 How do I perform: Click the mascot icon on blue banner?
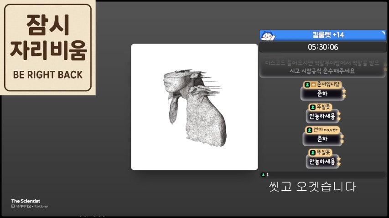point(268,36)
